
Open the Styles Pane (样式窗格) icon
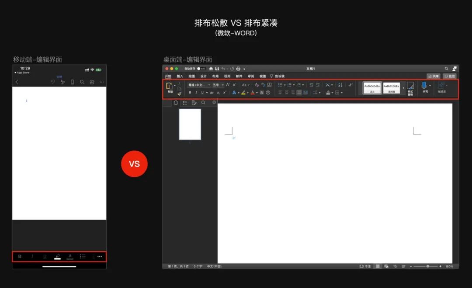410,86
